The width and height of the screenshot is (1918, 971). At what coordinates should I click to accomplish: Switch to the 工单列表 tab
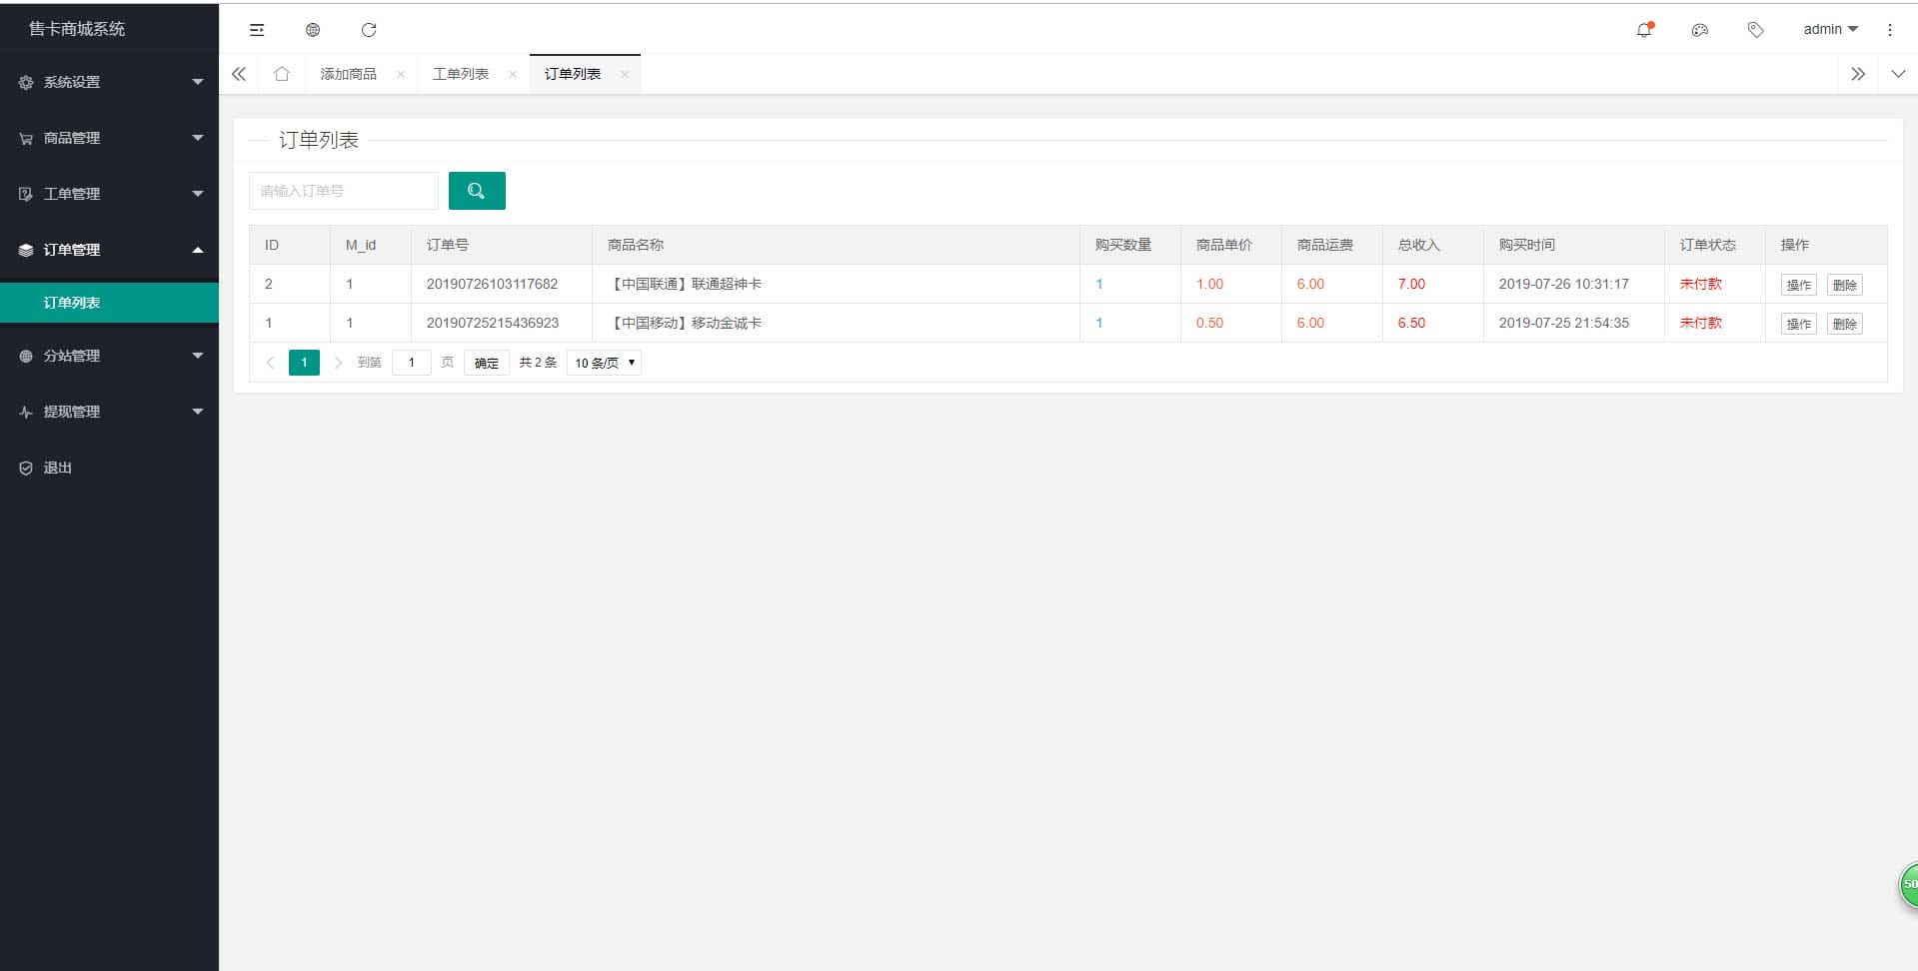pos(461,74)
